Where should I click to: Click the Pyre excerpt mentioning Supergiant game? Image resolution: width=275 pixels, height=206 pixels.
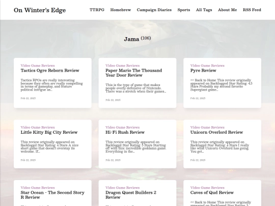coord(222,85)
